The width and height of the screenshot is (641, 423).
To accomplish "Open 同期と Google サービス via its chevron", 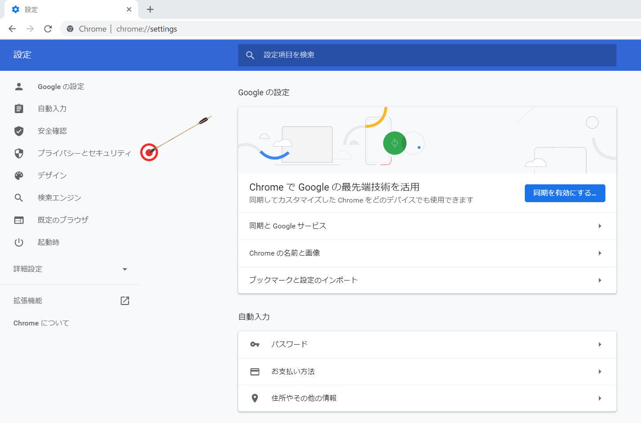I will 599,226.
